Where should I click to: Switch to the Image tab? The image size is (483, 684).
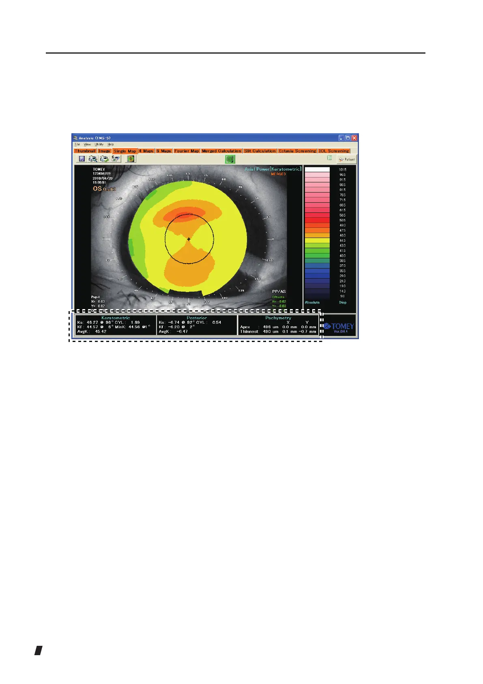[104, 151]
